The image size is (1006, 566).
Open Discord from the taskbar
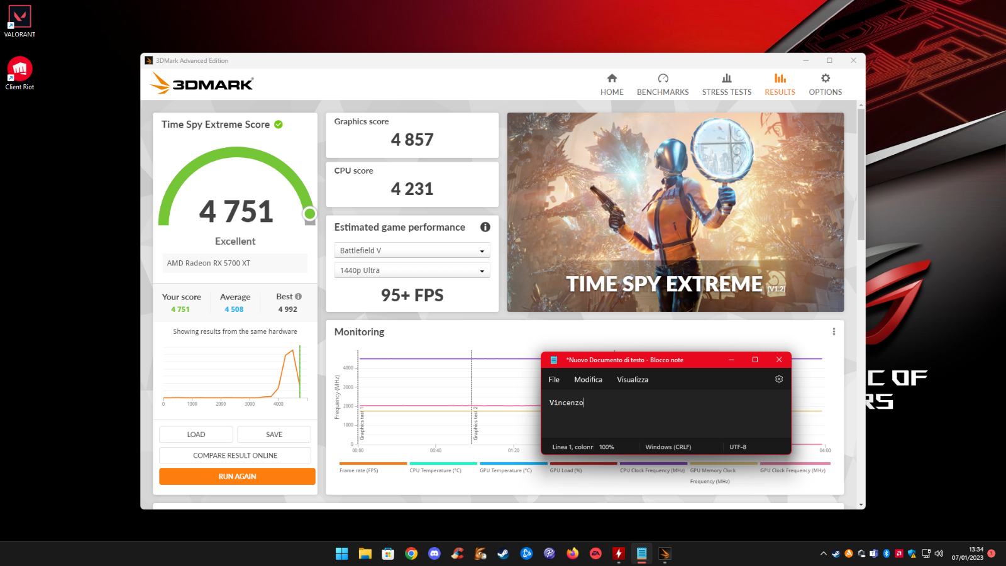click(x=434, y=553)
